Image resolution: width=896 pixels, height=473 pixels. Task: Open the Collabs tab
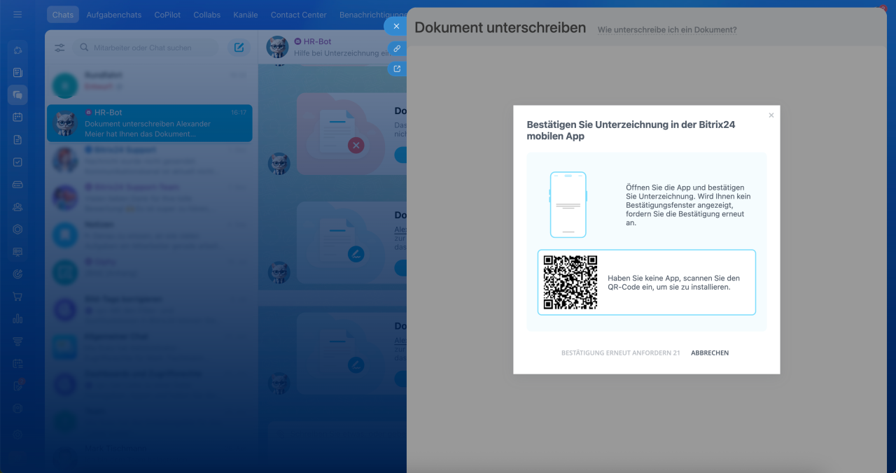pyautogui.click(x=207, y=15)
